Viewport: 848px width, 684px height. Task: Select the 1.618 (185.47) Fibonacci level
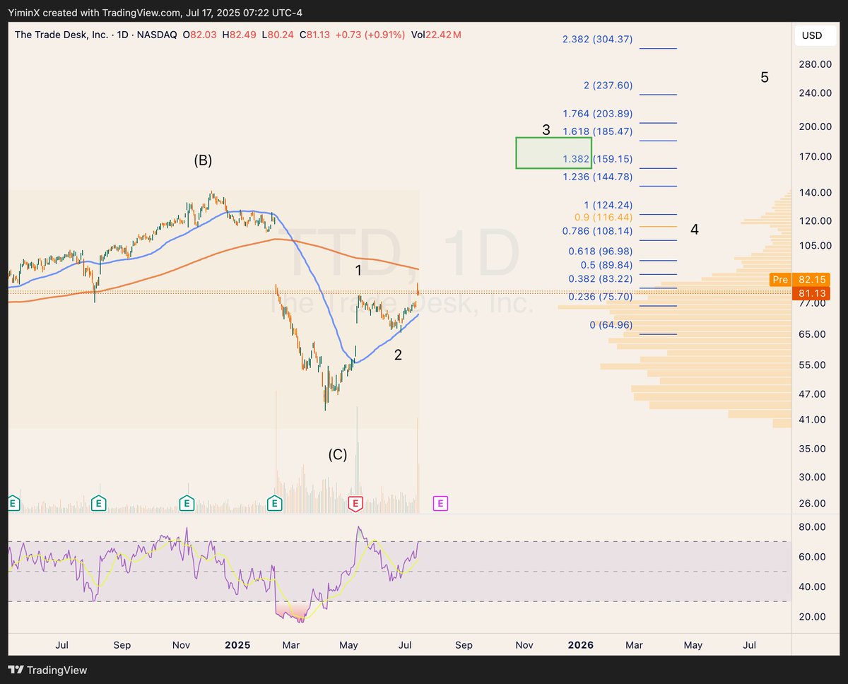point(597,131)
